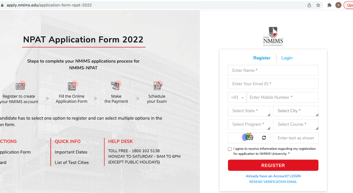The image size is (353, 193).
Task: Refresh the captcha image
Action: tap(264, 138)
